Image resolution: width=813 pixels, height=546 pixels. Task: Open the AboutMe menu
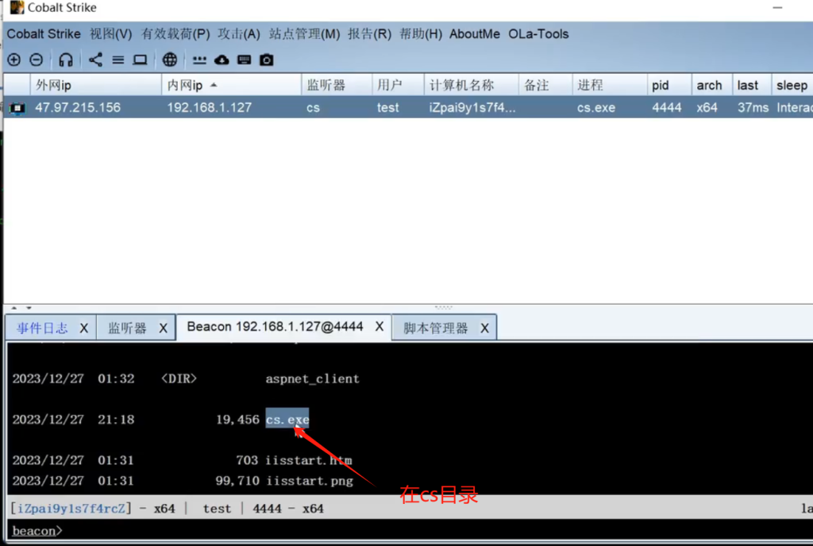pos(475,34)
